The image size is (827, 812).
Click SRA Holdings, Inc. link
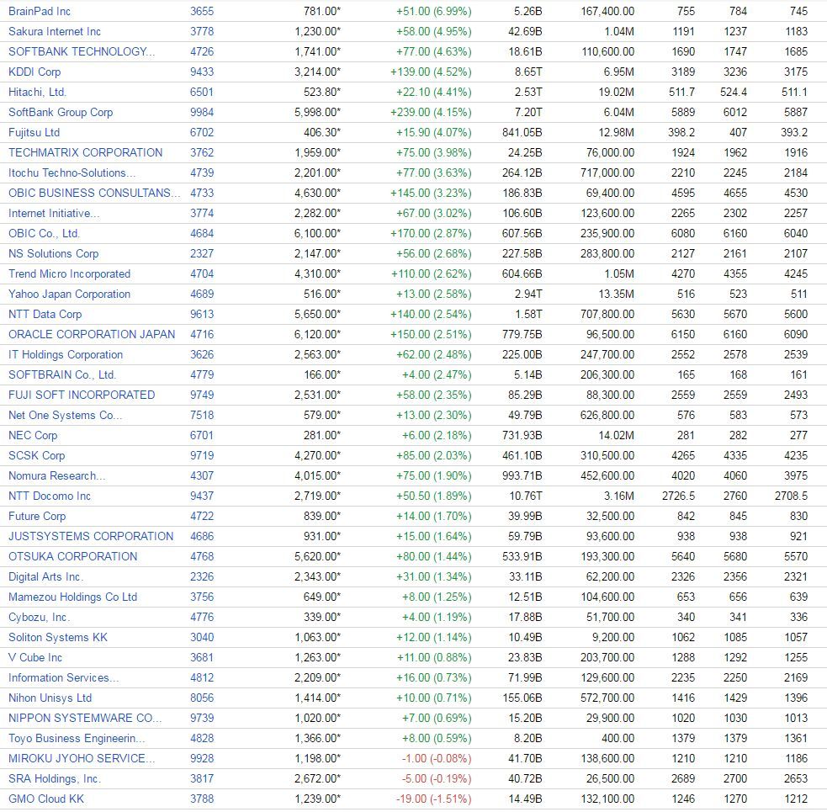[55, 778]
